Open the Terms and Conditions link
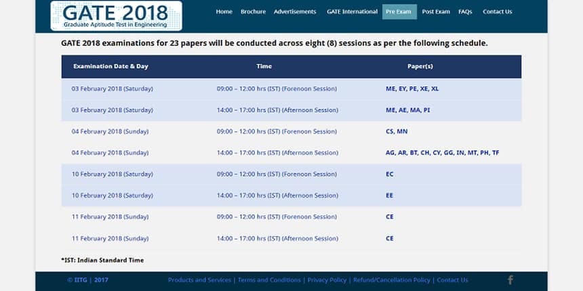583x291 pixels. click(x=269, y=280)
